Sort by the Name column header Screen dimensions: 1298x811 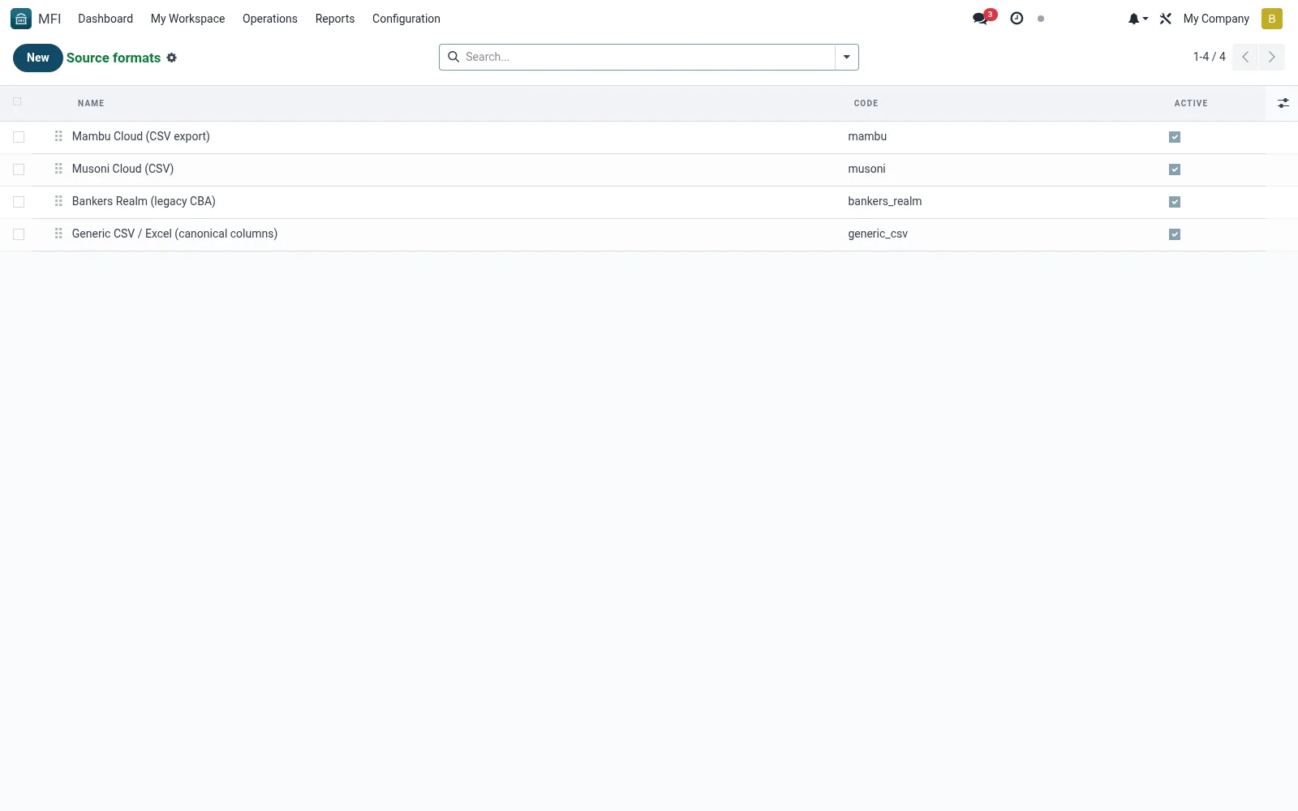point(91,103)
